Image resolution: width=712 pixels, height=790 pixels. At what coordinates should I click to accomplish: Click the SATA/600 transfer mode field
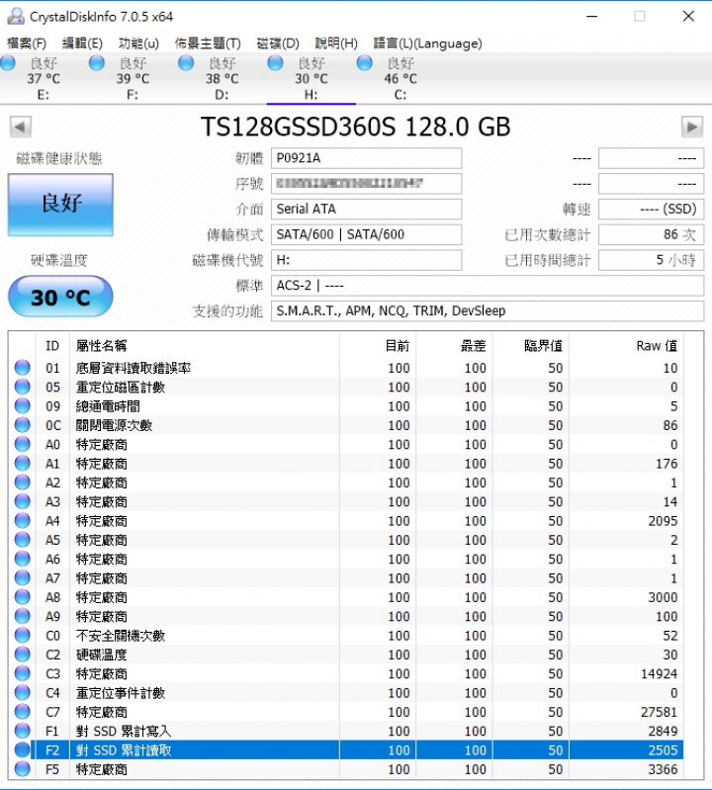[x=366, y=234]
